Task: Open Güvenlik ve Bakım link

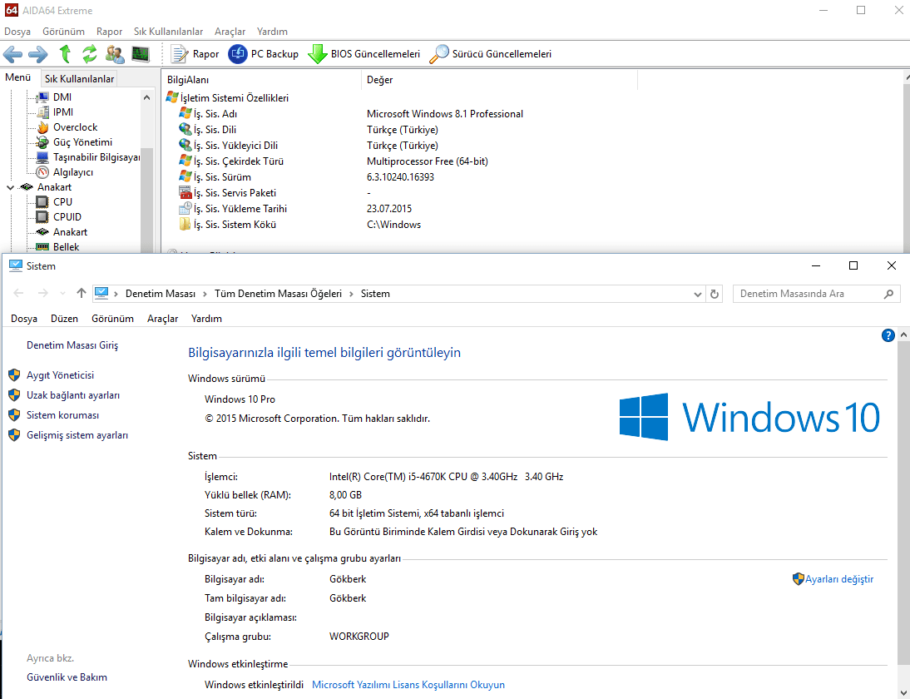Action: click(67, 677)
